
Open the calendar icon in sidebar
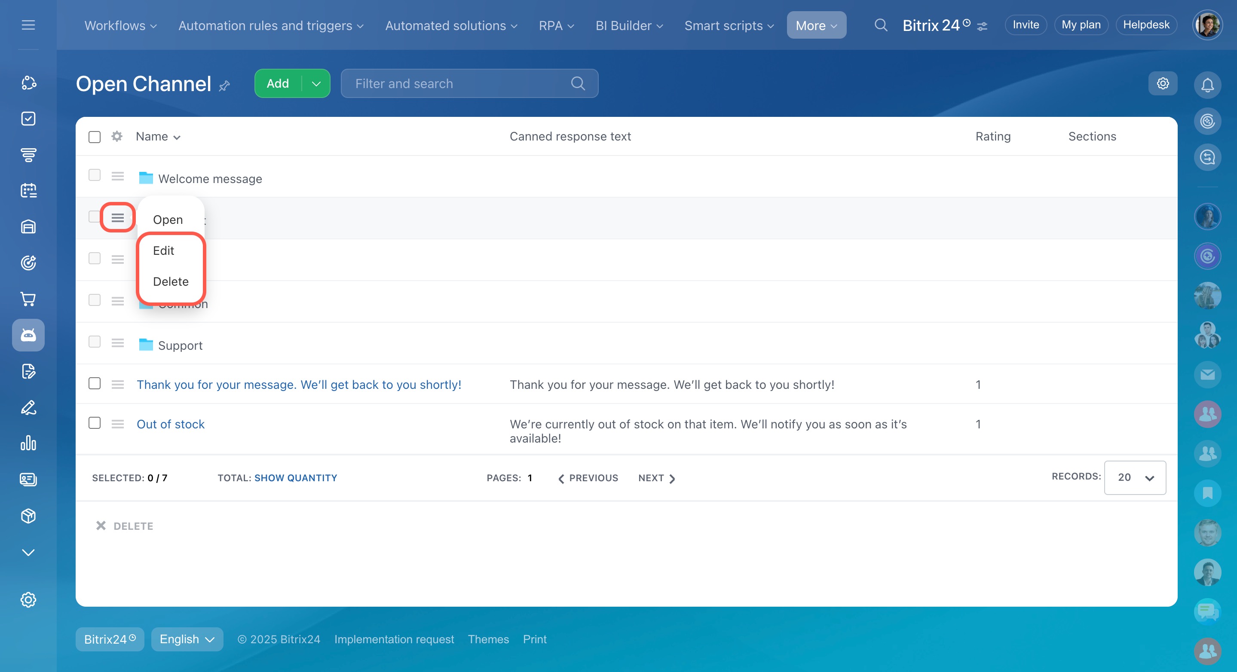click(28, 191)
